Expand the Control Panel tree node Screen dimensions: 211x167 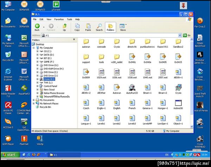point(37,86)
